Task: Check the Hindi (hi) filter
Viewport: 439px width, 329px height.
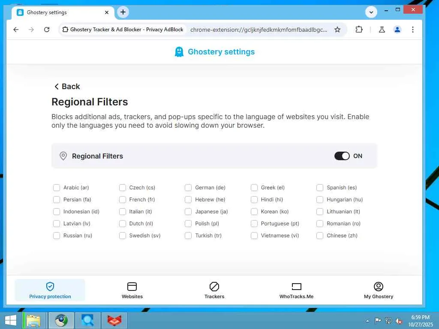Action: [x=254, y=200]
